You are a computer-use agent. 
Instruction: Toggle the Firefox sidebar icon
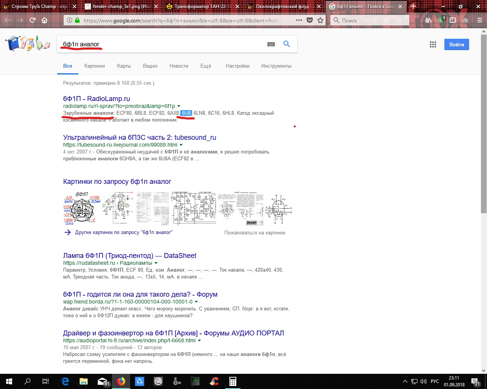453,21
